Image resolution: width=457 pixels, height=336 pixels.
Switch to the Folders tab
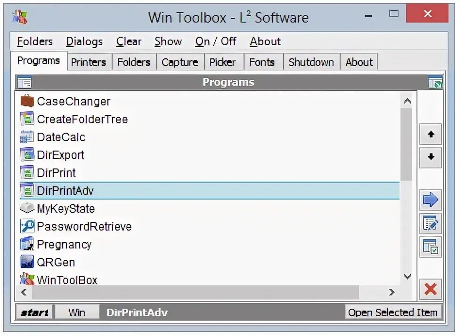[134, 62]
